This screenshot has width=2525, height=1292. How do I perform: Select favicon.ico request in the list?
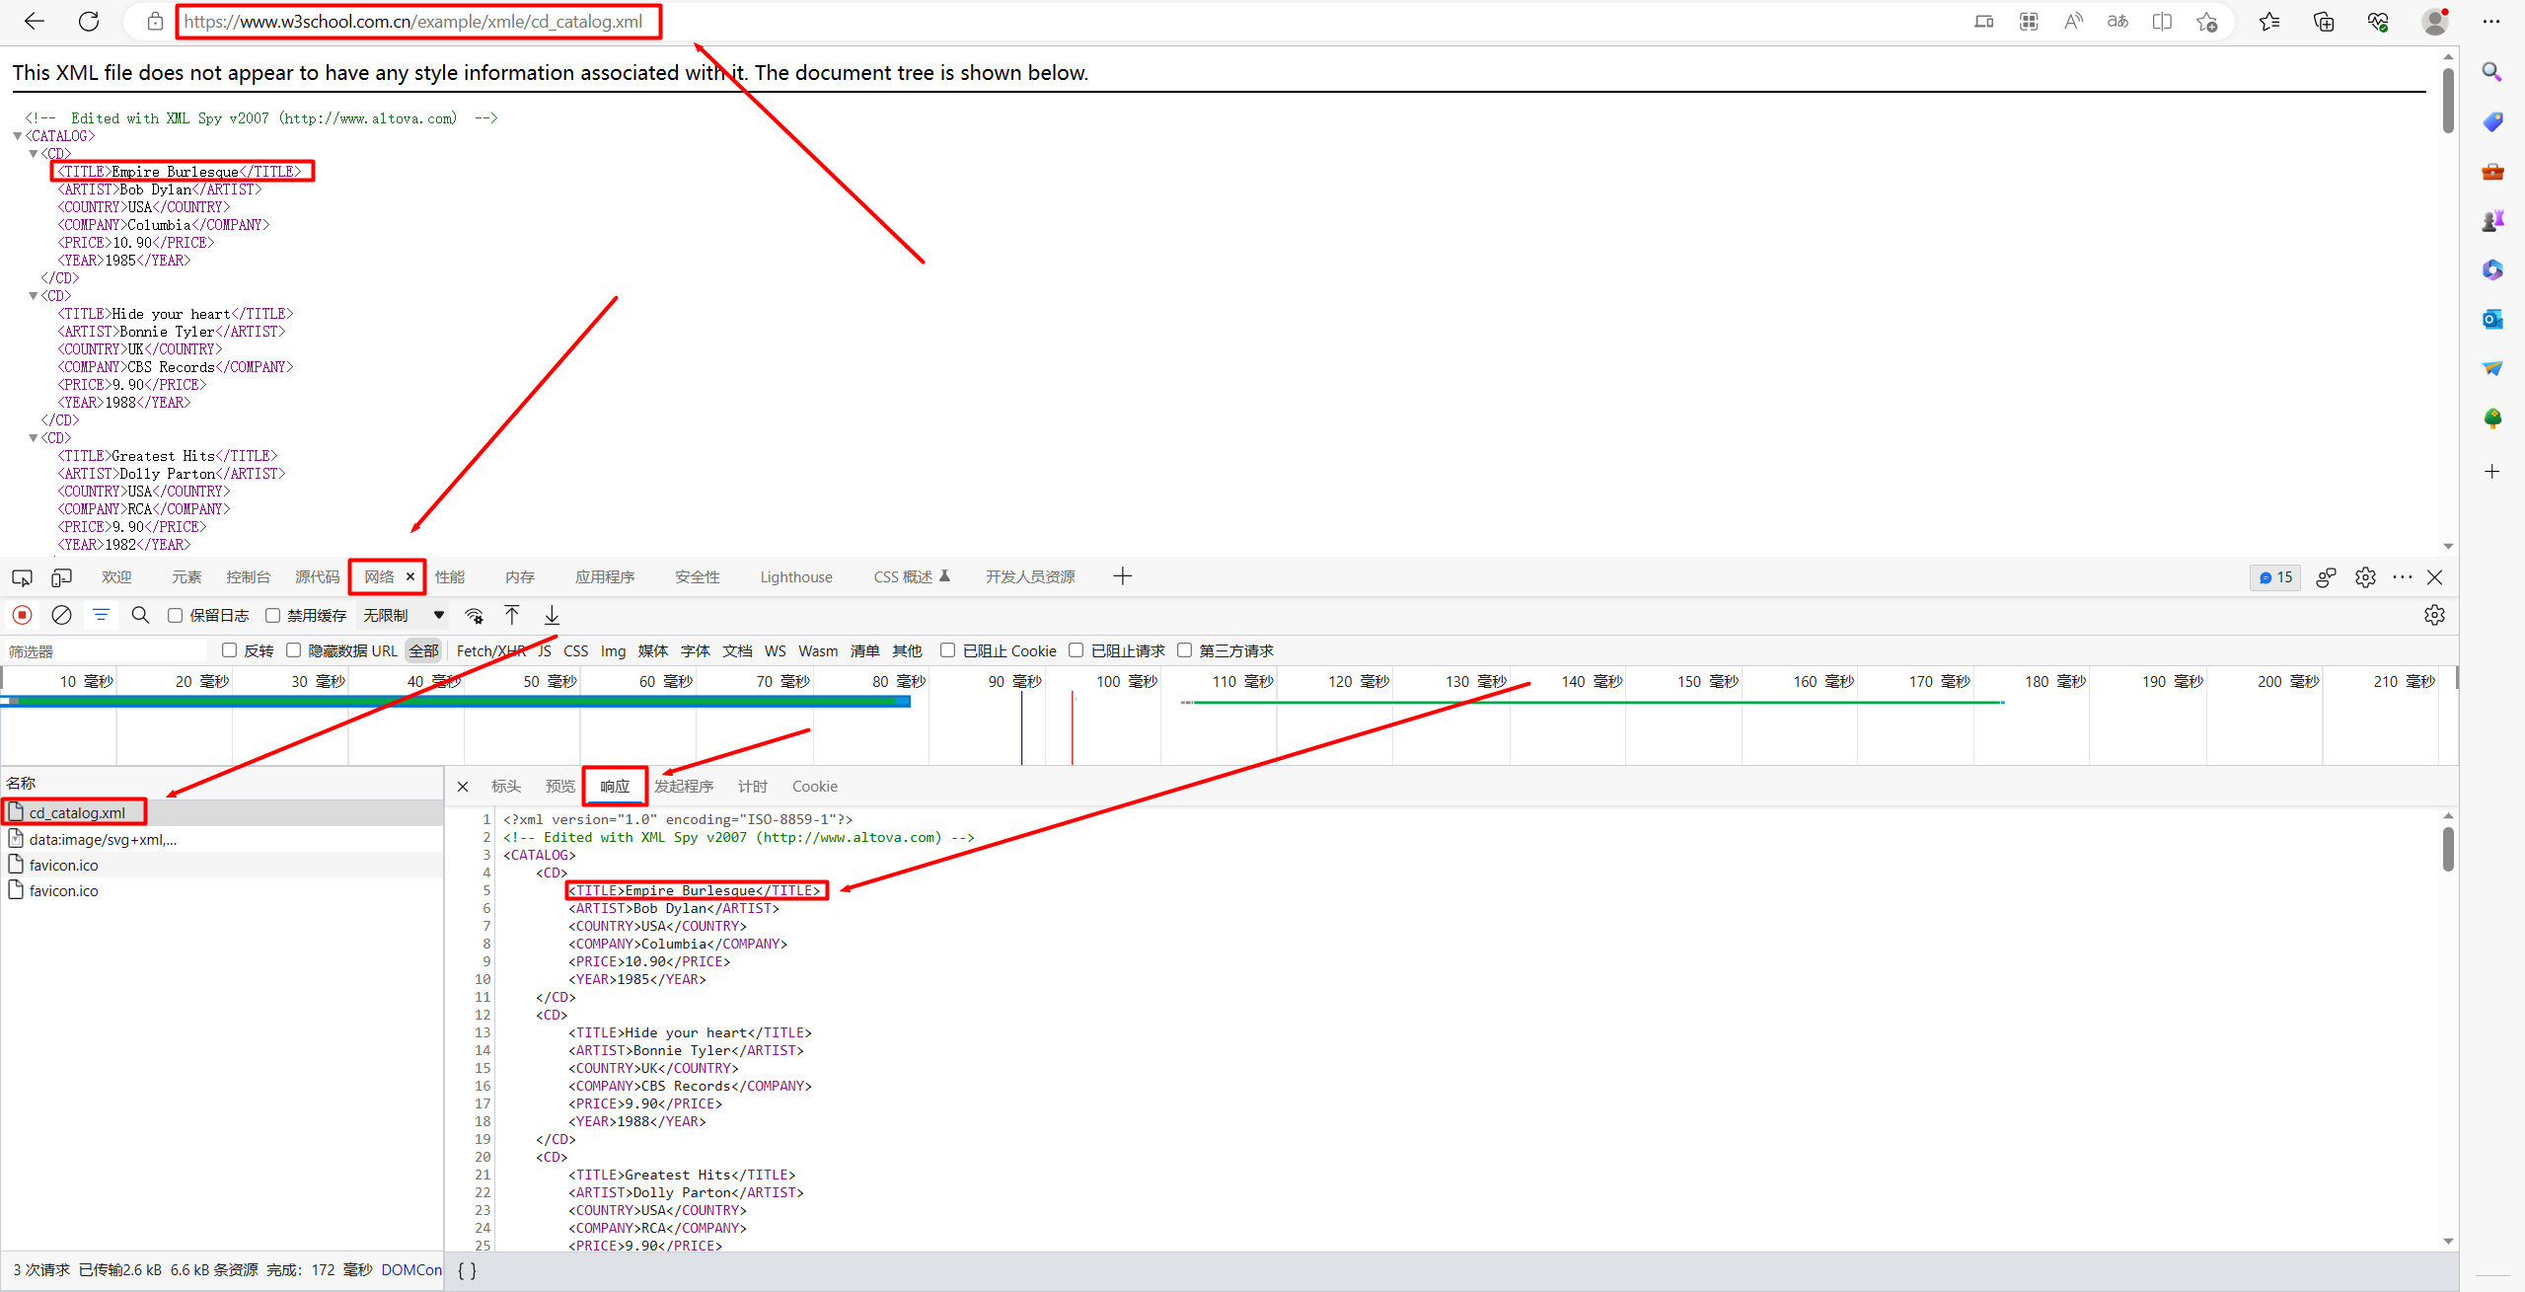pyautogui.click(x=63, y=866)
